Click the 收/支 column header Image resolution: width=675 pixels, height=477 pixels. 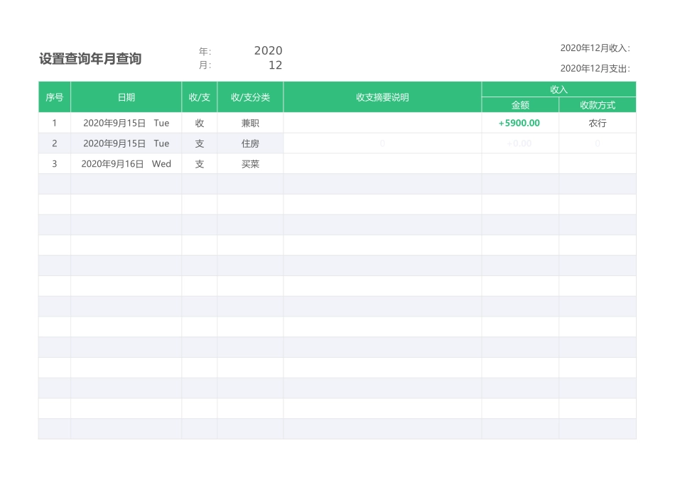[200, 97]
